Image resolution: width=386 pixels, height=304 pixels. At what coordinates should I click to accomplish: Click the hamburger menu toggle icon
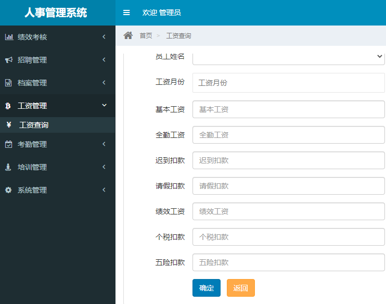point(126,12)
